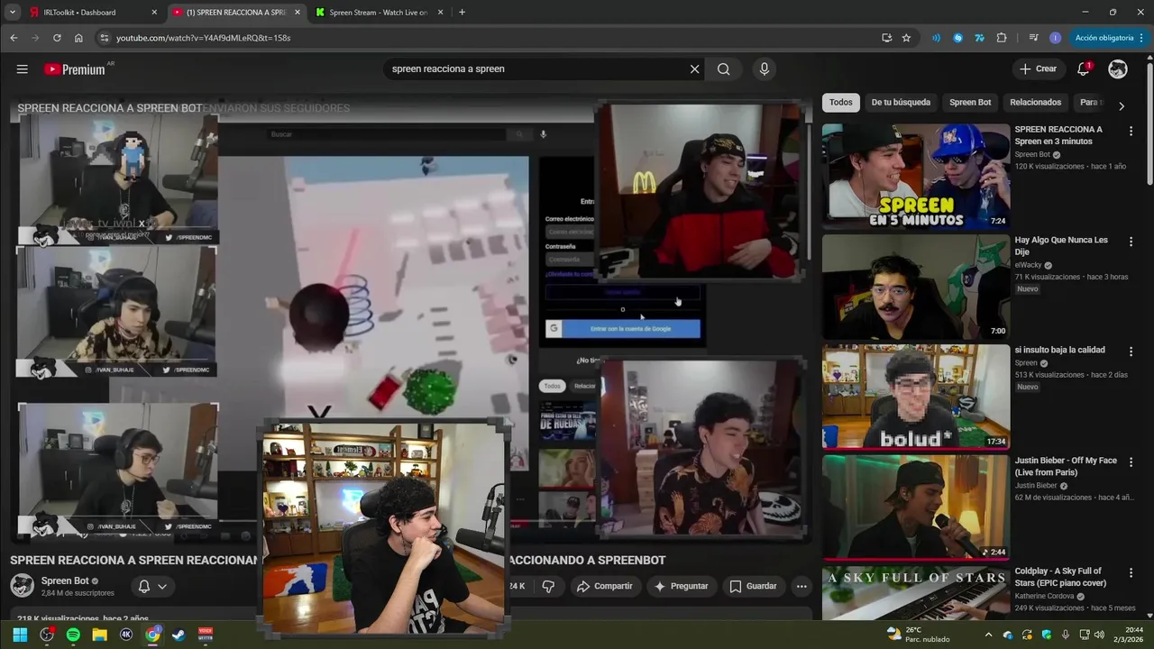This screenshot has height=649, width=1154.
Task: Open the account avatar menu
Action: click(1118, 69)
